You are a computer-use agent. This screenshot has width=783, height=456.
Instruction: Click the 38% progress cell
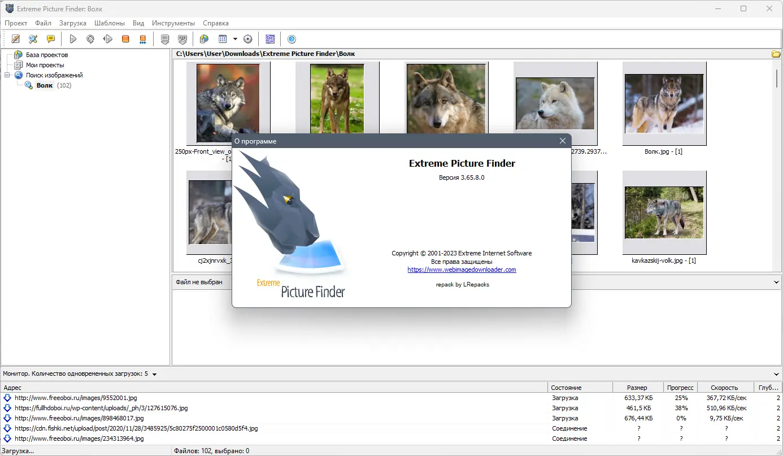pyautogui.click(x=681, y=408)
